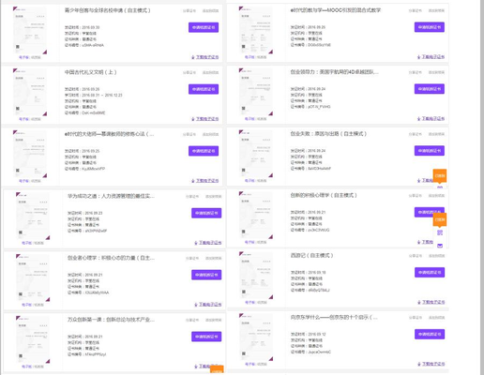The width and height of the screenshot is (484, 375).
Task: Open certificate thumbnail for 中国古代礼义文明
Action: (30, 92)
